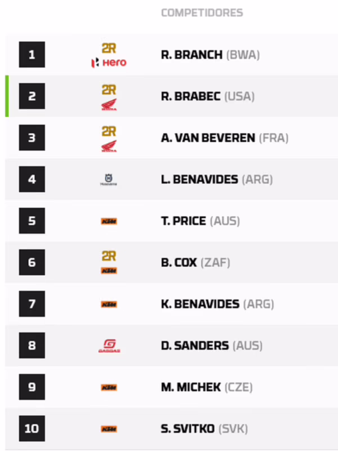This screenshot has width=338, height=451.
Task: Click the KTM logo next to T. Price
Action: pos(109,221)
